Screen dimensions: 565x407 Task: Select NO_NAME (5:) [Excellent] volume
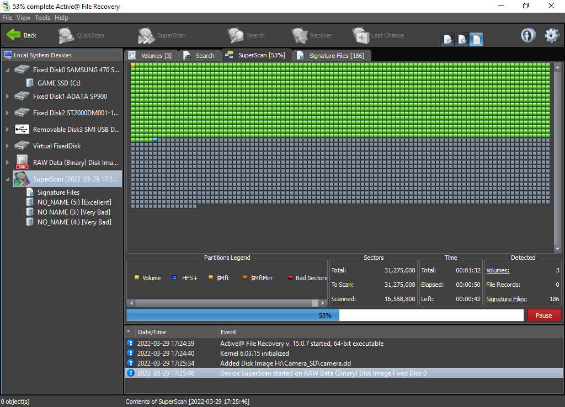tap(69, 202)
